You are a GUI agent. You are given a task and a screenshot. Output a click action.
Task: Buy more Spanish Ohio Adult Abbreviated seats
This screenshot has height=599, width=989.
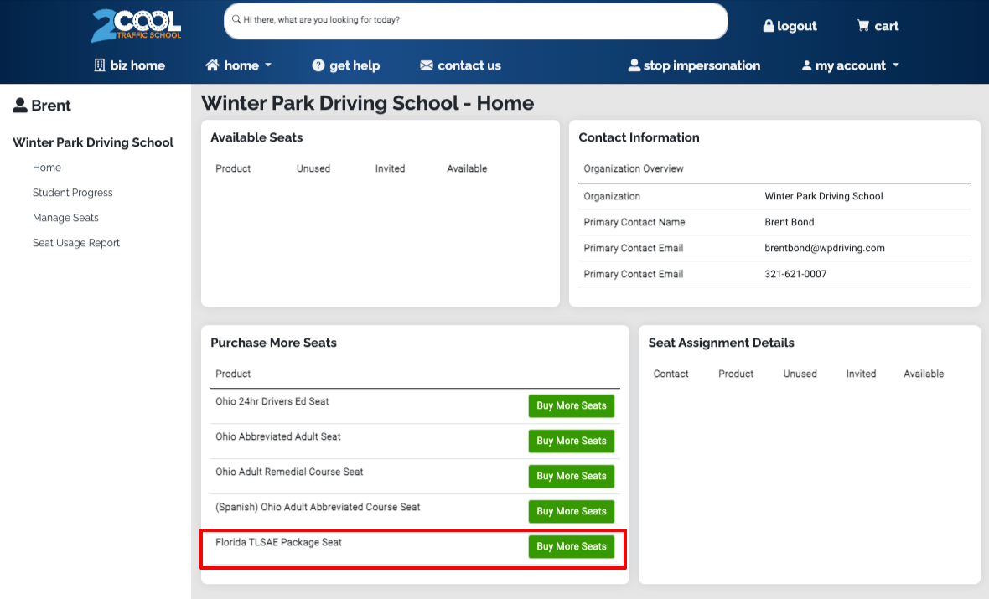pos(572,511)
